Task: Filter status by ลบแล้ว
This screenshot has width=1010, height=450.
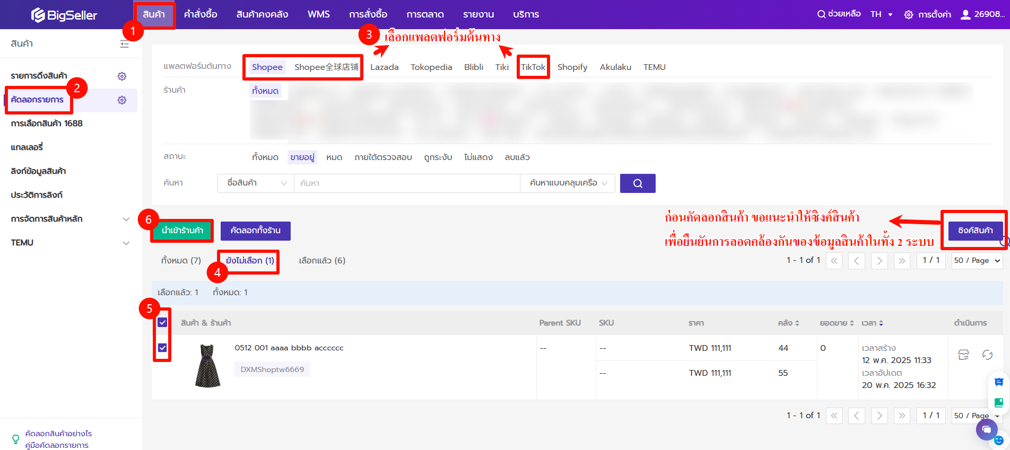Action: coord(517,157)
